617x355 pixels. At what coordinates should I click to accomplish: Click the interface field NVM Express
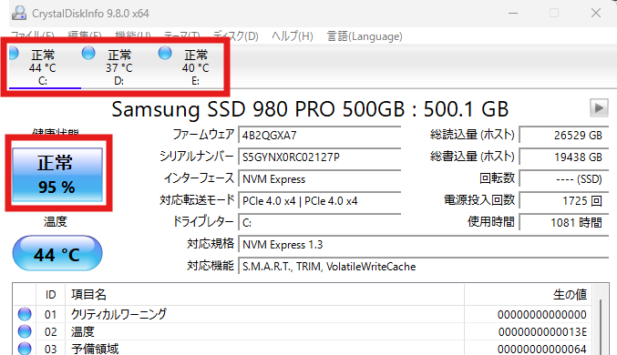tap(320, 179)
